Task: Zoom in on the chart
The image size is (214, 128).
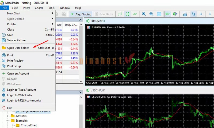Action: 144,14
